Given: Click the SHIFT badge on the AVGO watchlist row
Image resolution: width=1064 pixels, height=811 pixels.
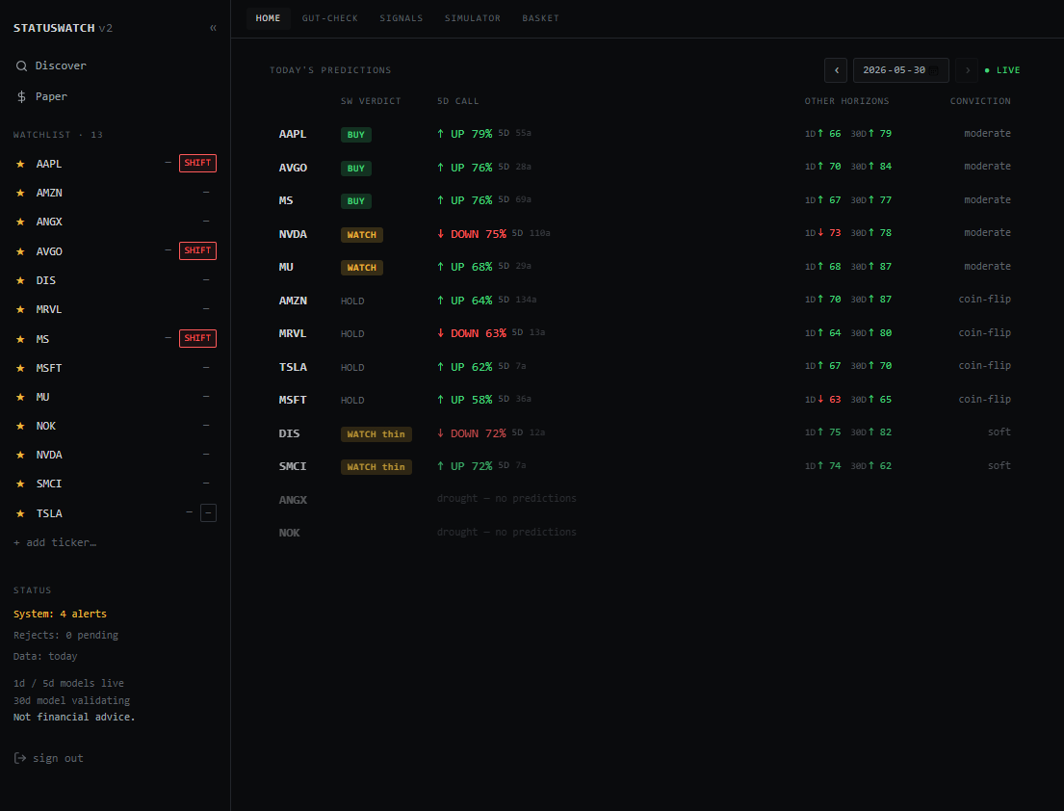Looking at the screenshot, I should 197,250.
